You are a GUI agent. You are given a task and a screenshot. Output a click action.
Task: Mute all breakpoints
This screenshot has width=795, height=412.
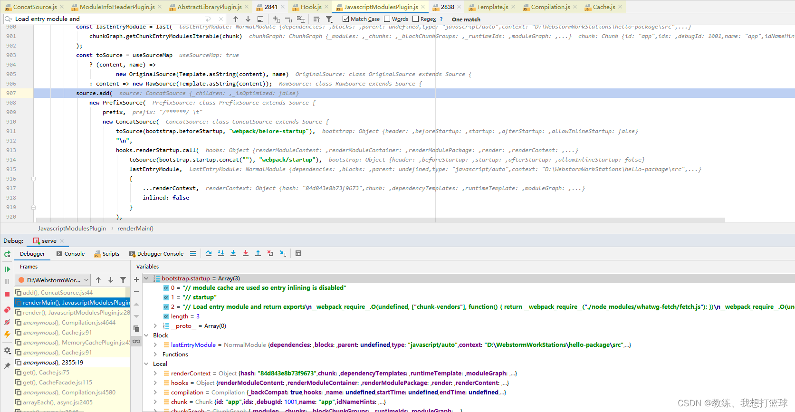(x=7, y=322)
